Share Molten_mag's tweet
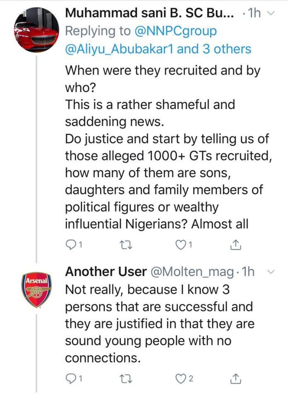Screen dimensions: 288x398 pyautogui.click(x=235, y=378)
